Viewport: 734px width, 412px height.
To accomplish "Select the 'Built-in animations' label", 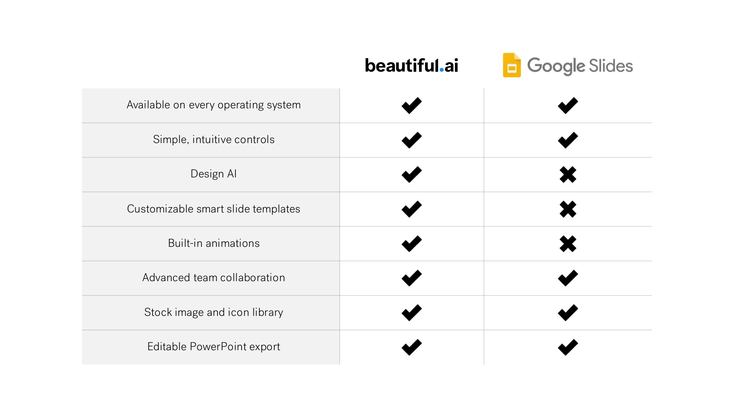I will (214, 243).
